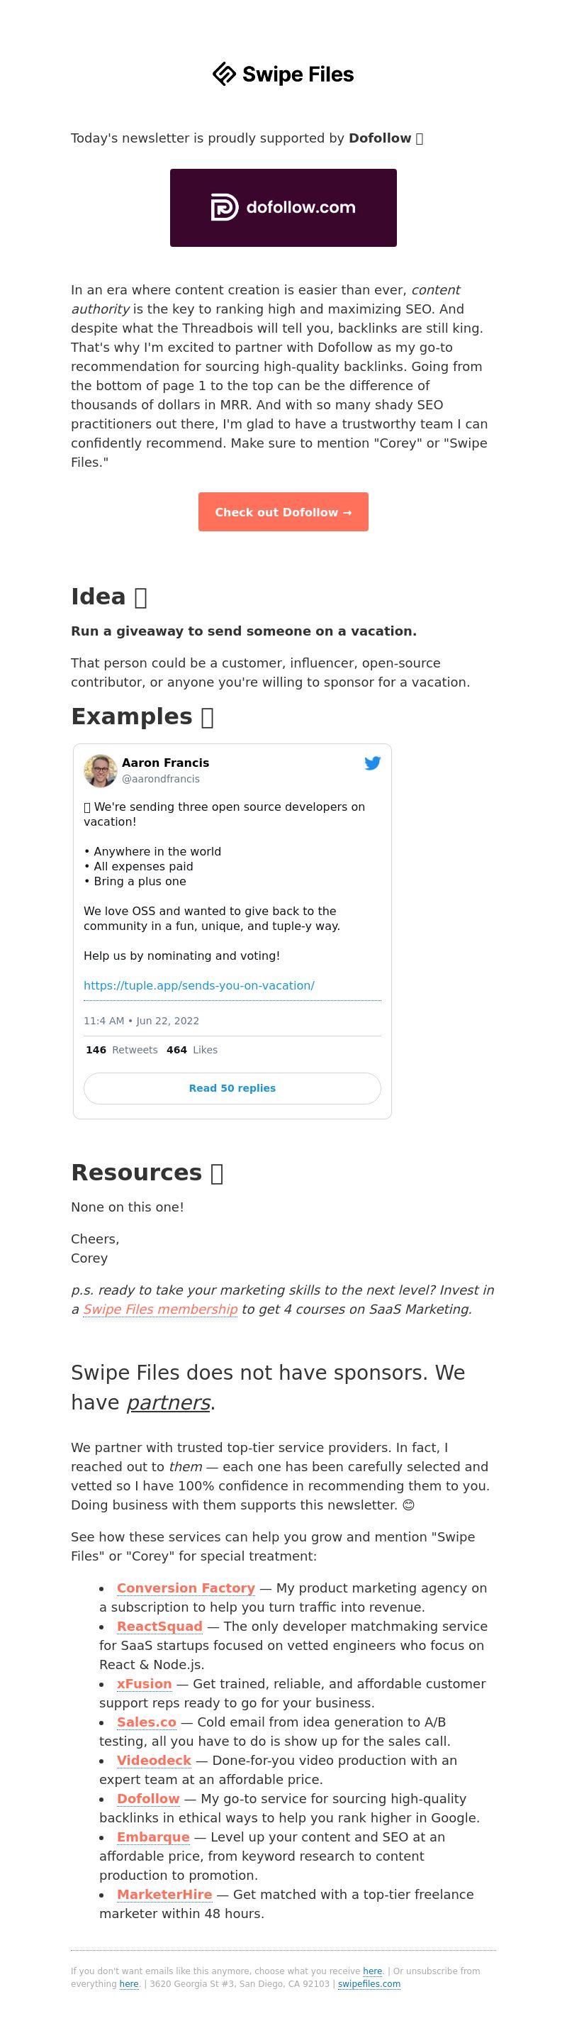Open Aaron Francis's profile avatar

[101, 770]
